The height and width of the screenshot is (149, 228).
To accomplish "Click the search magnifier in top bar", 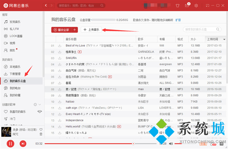I will click(x=102, y=5).
